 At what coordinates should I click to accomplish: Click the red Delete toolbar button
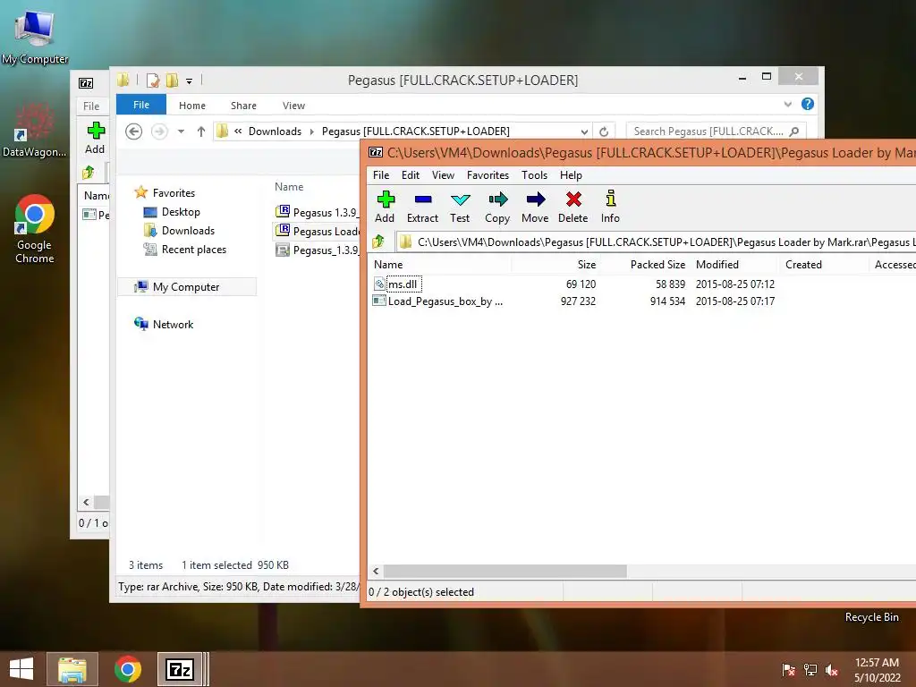573,207
